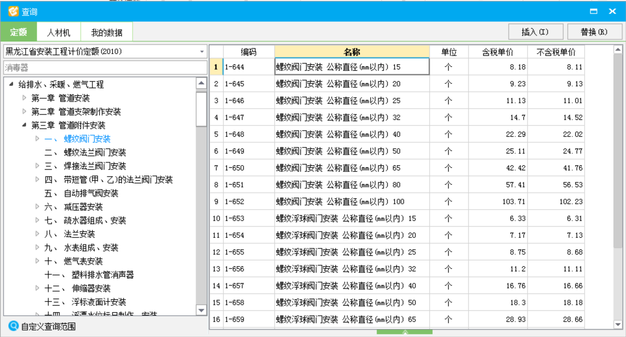Select 螺纹浮球阀门安装 公称直径 15 name

click(352, 218)
